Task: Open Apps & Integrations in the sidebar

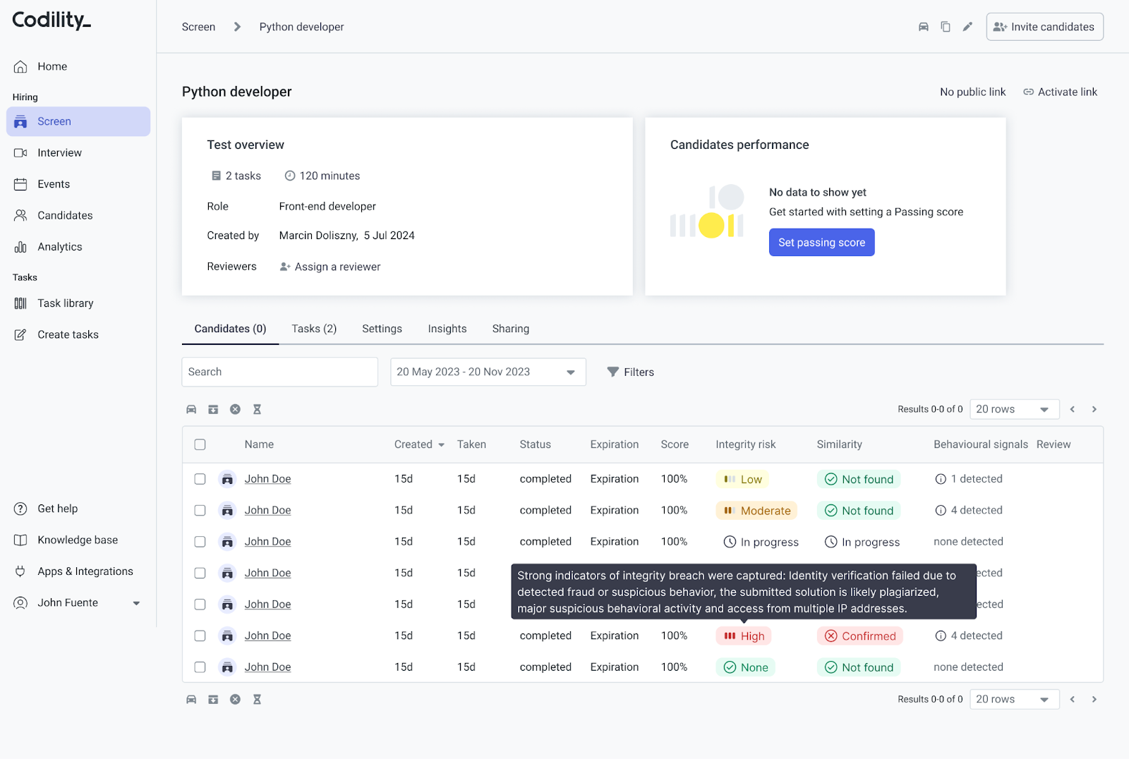Action: pos(85,571)
